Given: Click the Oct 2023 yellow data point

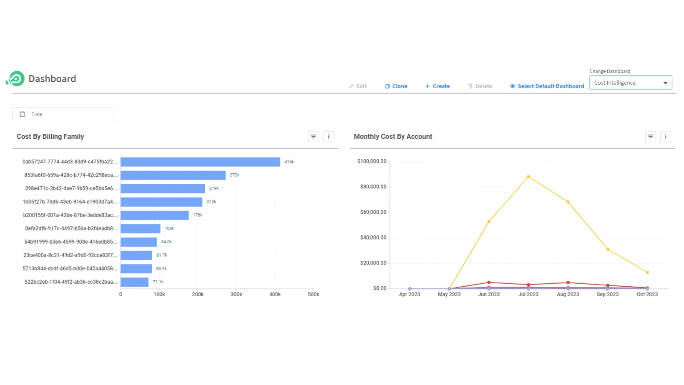Looking at the screenshot, I should [647, 272].
